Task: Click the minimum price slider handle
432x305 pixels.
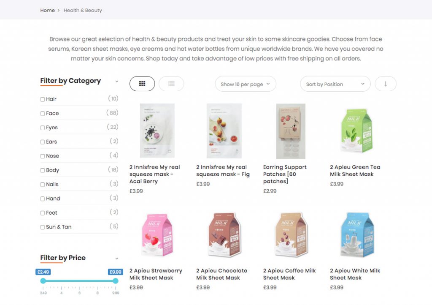Action: pos(43,281)
